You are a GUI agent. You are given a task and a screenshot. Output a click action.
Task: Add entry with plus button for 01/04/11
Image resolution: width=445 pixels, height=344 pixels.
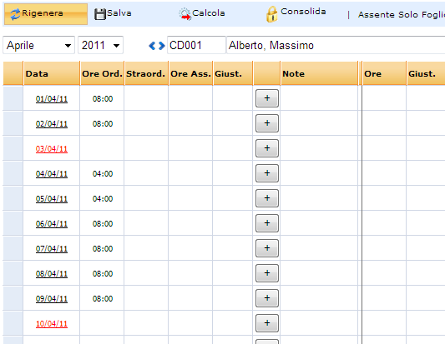point(267,98)
